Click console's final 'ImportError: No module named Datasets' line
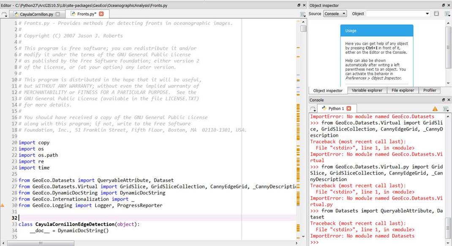Image resolution: width=452 pixels, height=246 pixels. [x=362, y=236]
